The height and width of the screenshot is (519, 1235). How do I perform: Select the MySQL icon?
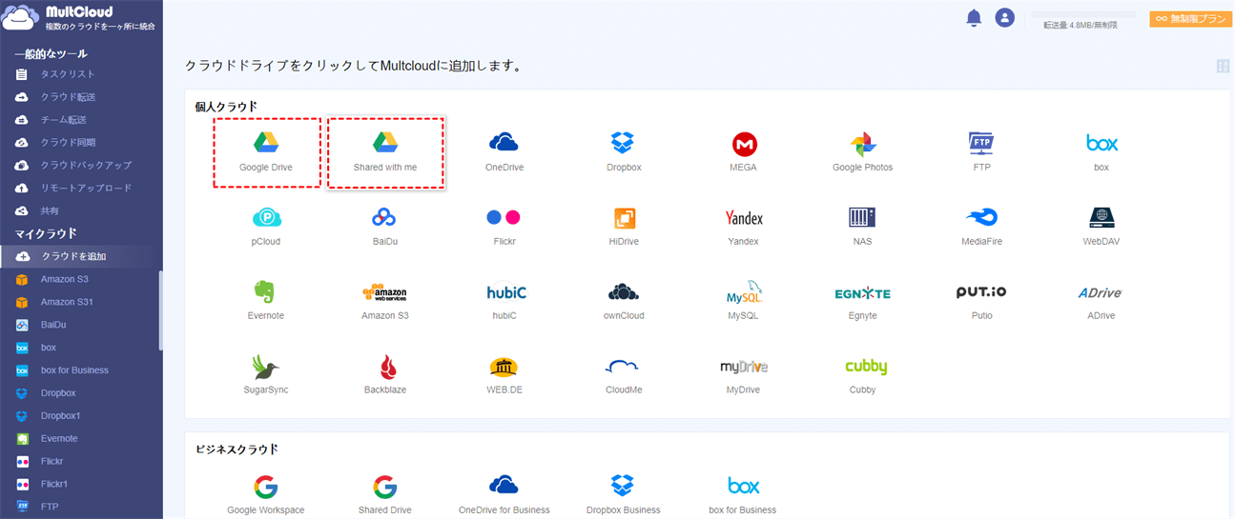click(x=744, y=301)
